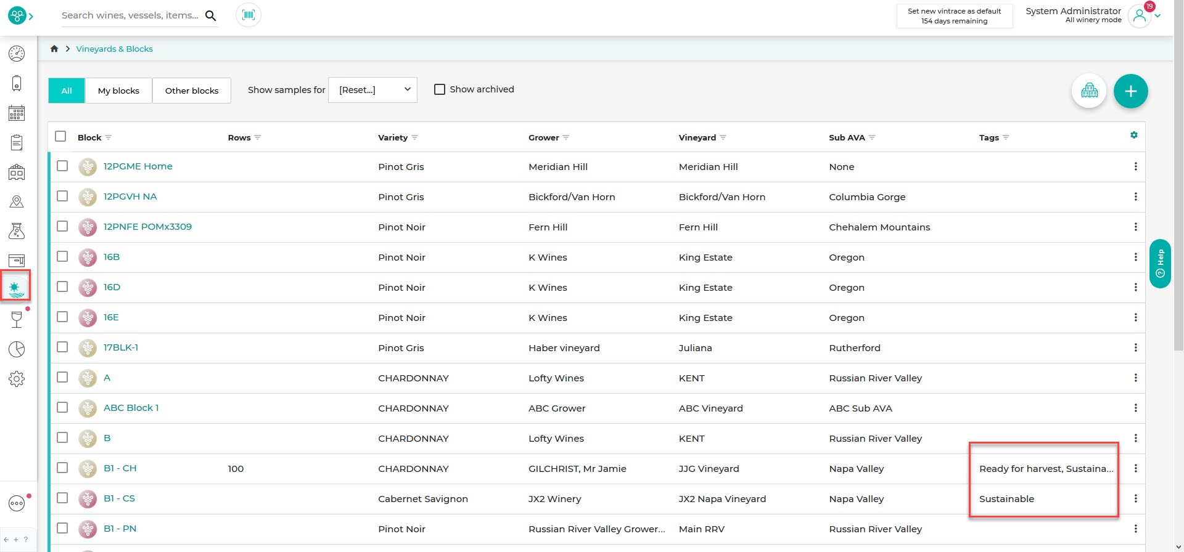This screenshot has width=1184, height=552.
Task: Check the box for 12PGME Home
Action: (x=62, y=166)
